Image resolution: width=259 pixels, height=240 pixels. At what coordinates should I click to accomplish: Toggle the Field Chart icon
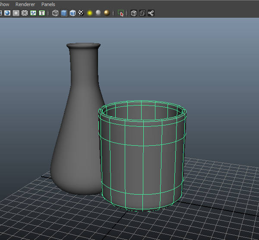point(25,13)
